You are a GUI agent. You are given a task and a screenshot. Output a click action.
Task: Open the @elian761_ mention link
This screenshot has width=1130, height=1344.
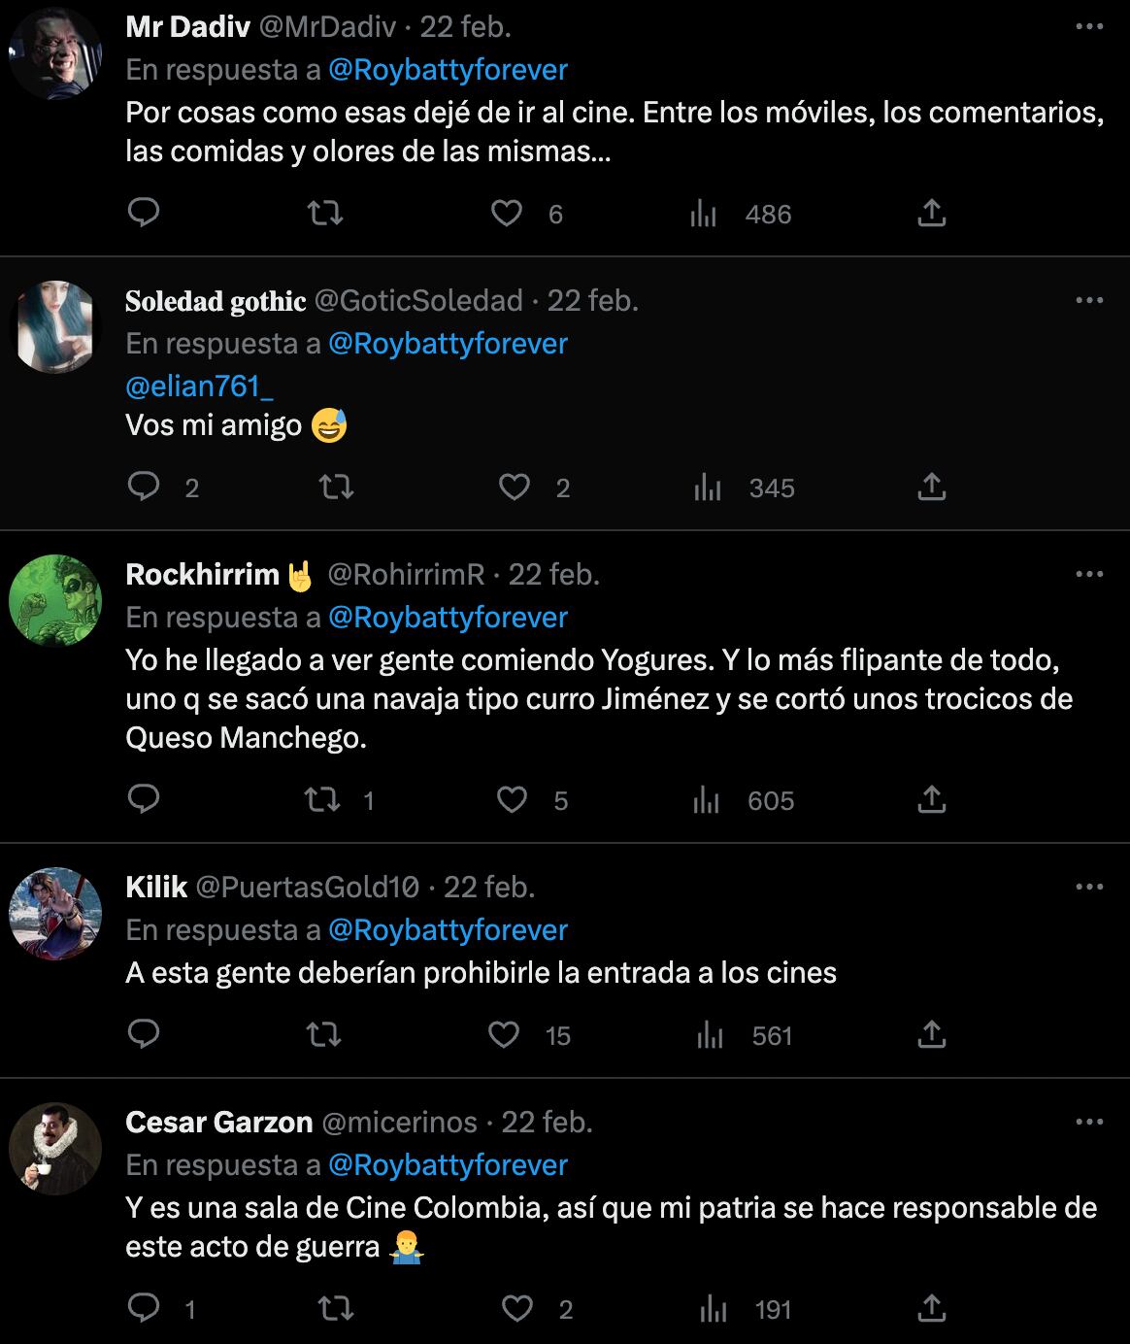point(199,386)
